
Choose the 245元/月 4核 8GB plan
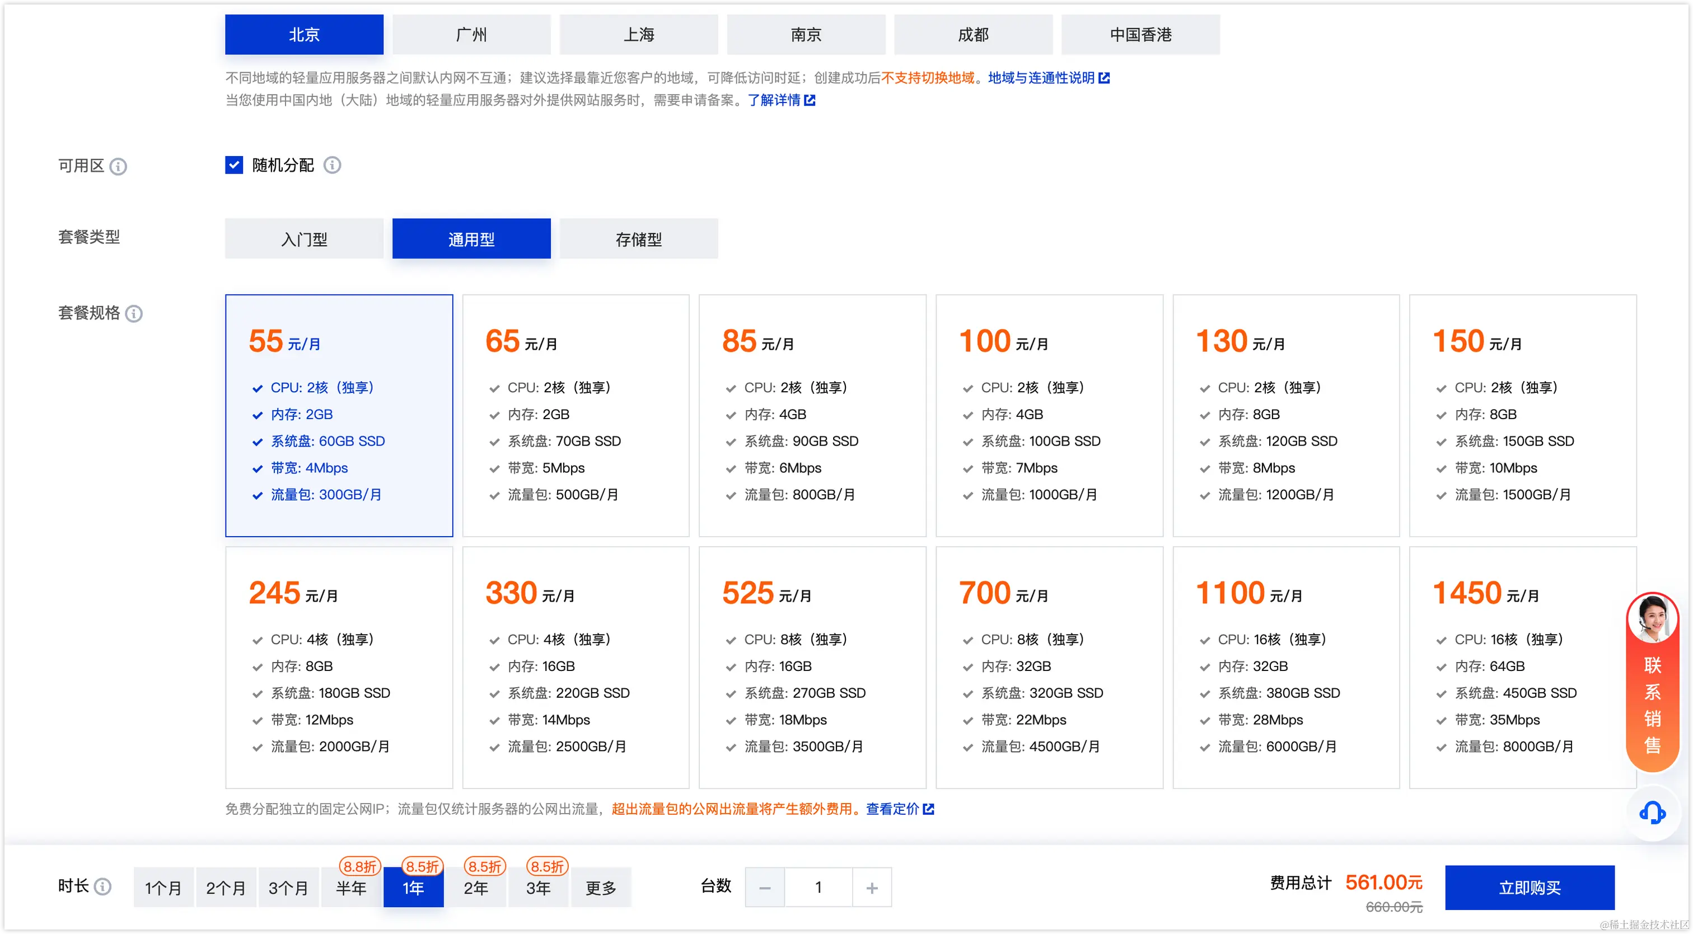pos(339,667)
